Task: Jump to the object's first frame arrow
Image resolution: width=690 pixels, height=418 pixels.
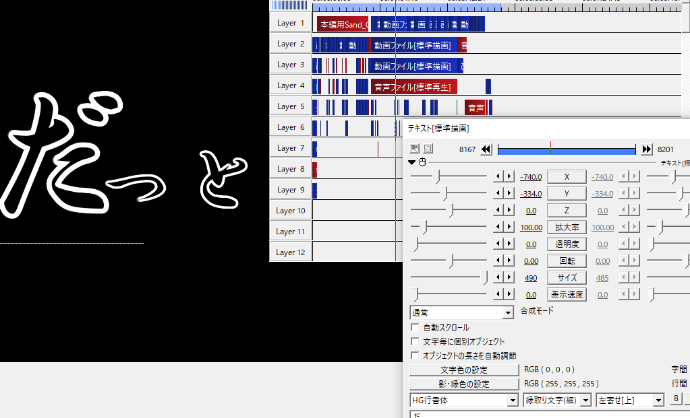Action: pos(486,149)
